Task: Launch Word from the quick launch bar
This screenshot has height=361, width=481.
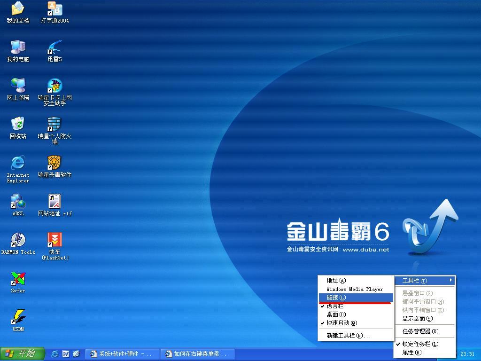Action: pos(66,353)
